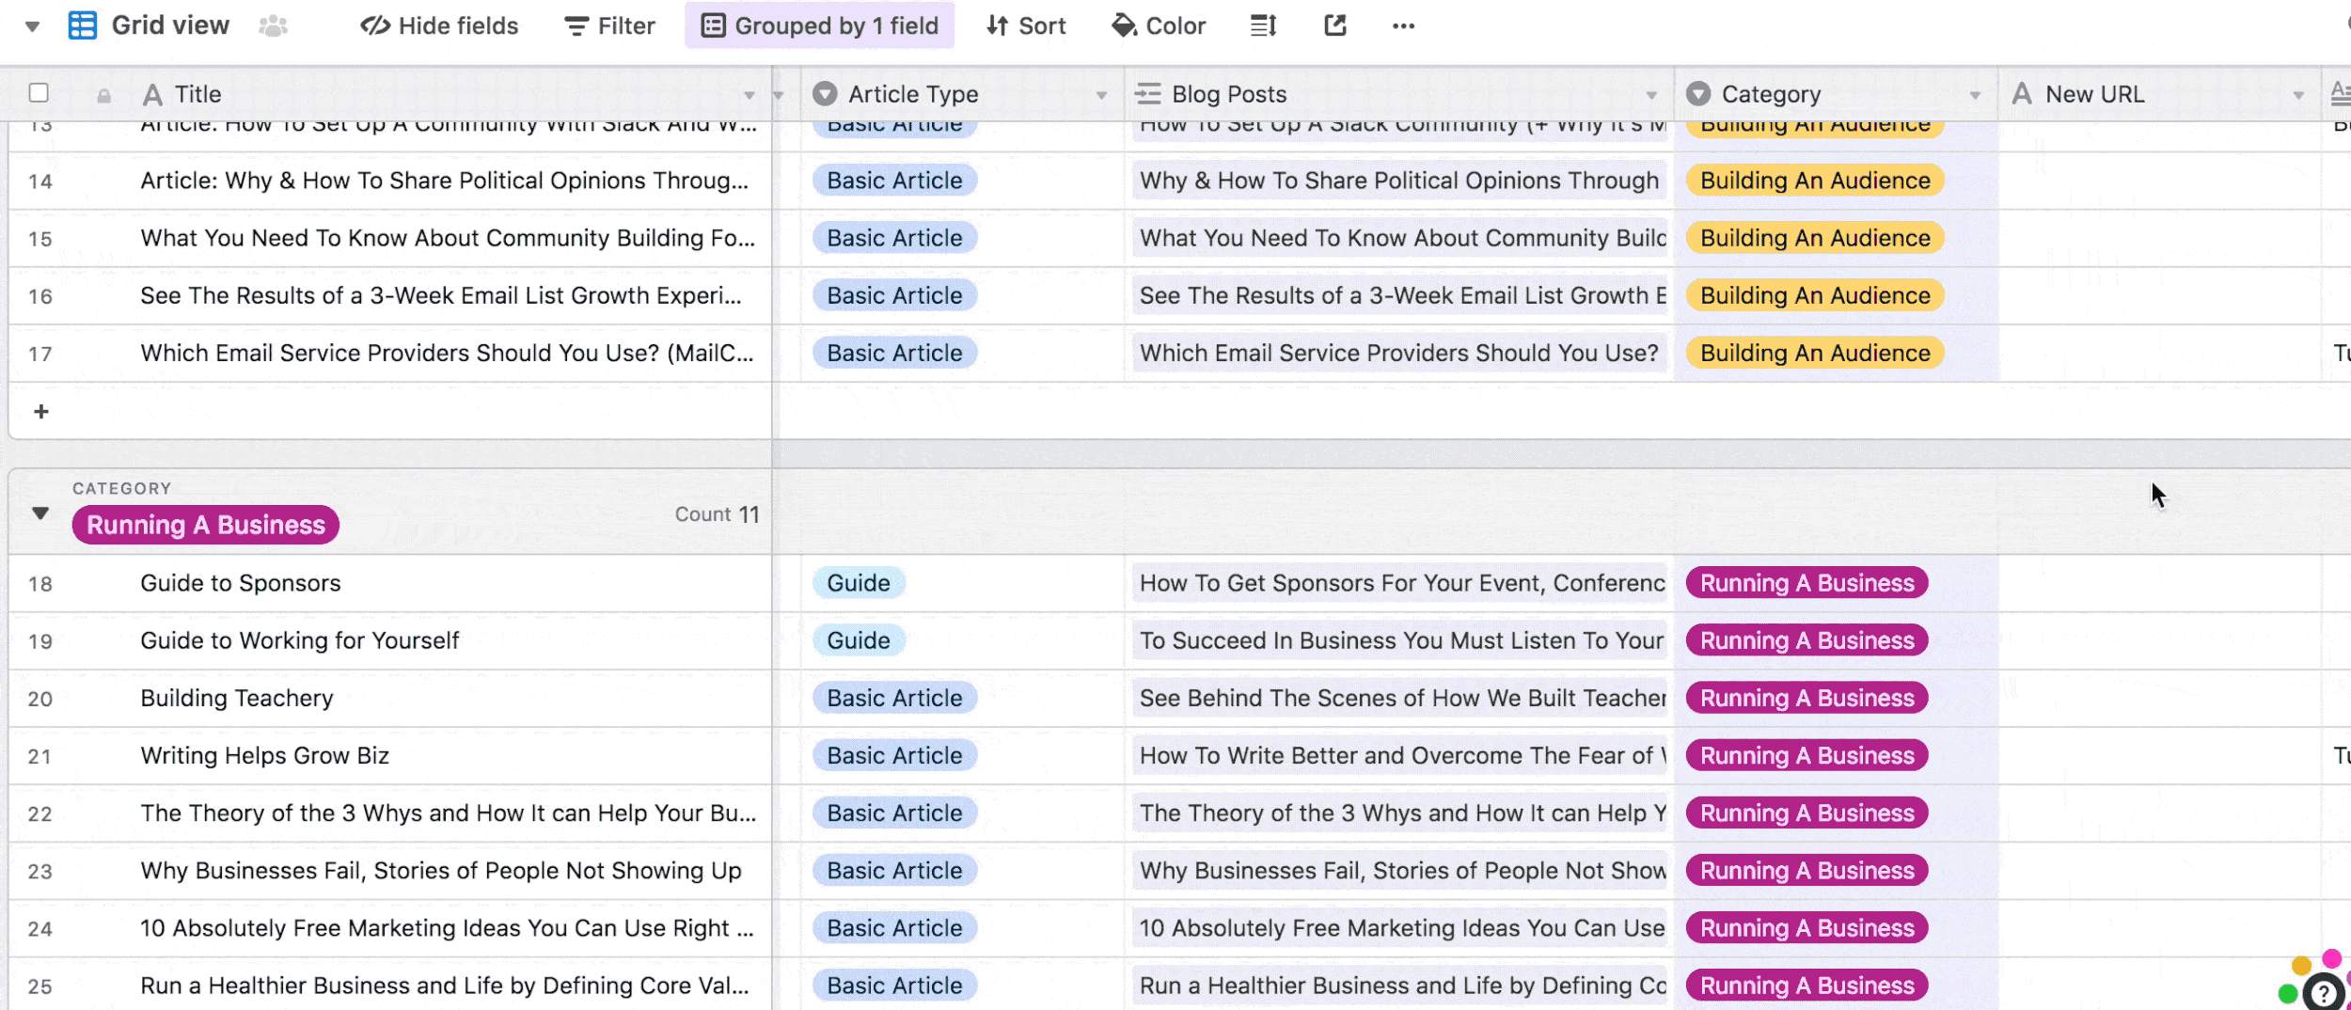The image size is (2351, 1010).
Task: Open the Article Type column dropdown
Action: tap(1101, 95)
